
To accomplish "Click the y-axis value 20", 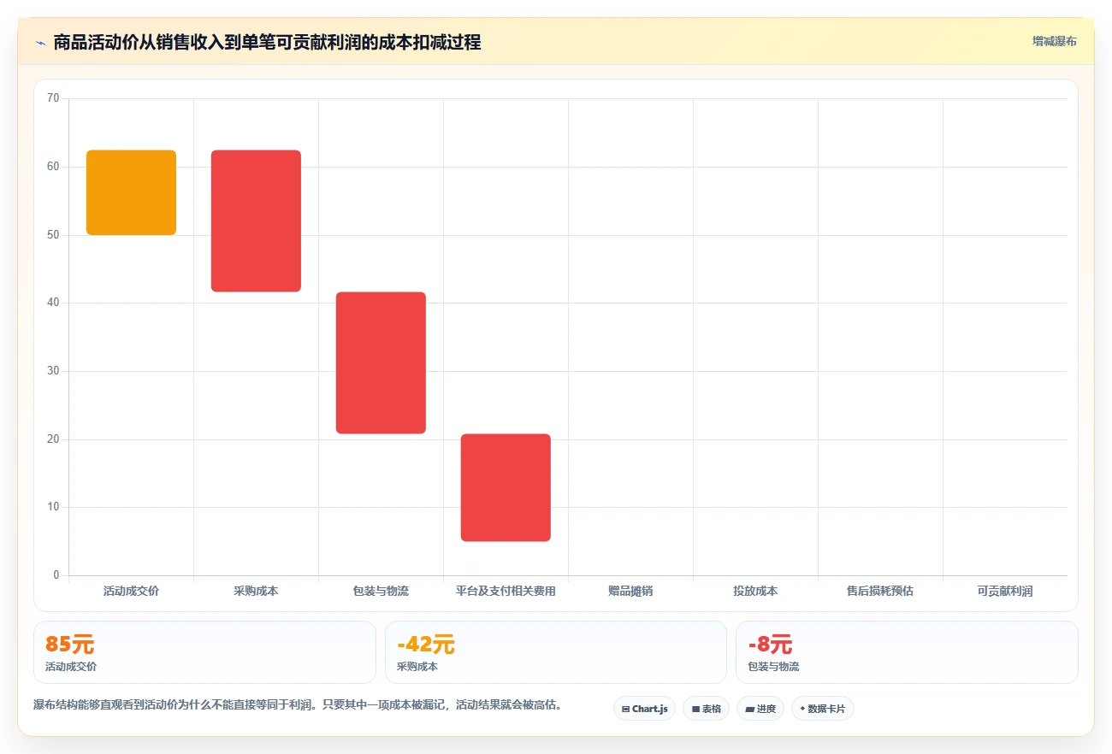I will click(53, 439).
